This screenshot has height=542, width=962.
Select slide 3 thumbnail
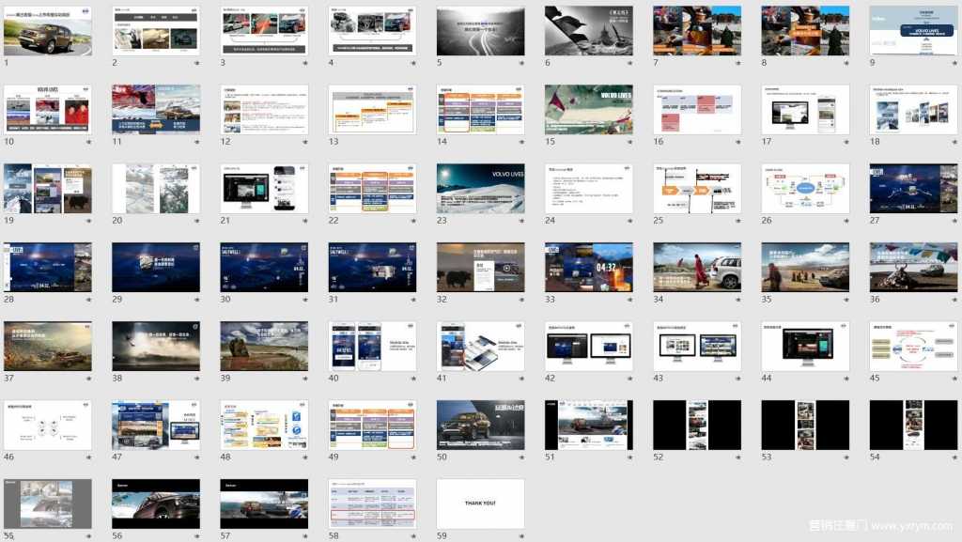pyautogui.click(x=264, y=31)
